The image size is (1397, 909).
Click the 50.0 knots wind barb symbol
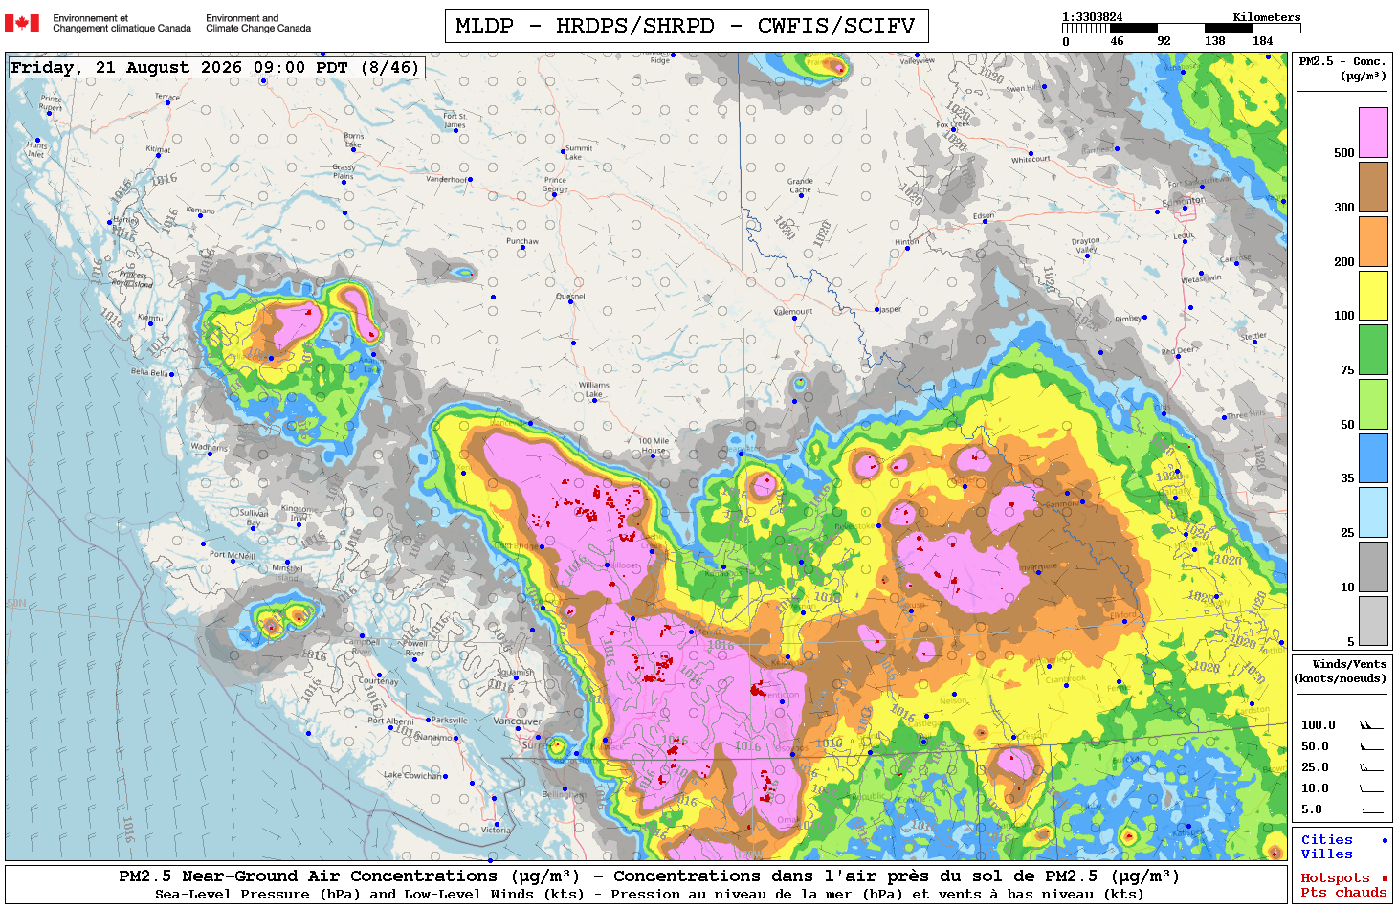click(x=1371, y=746)
